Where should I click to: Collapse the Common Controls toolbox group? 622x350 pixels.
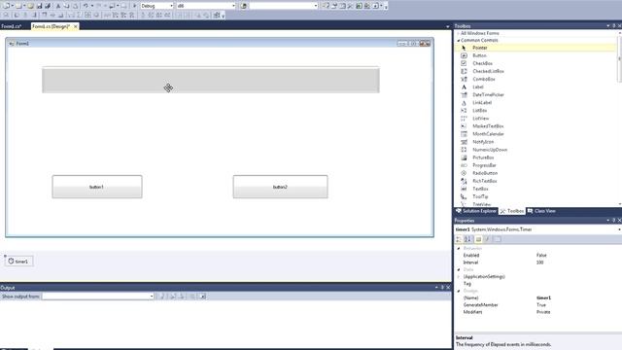point(459,41)
